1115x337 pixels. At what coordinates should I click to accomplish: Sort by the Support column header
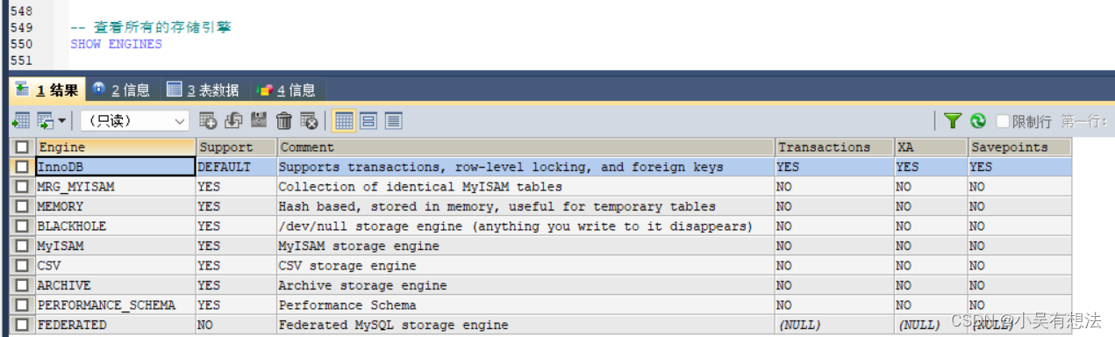(237, 147)
